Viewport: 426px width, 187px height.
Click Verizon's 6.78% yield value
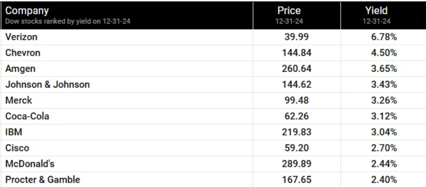pos(384,37)
